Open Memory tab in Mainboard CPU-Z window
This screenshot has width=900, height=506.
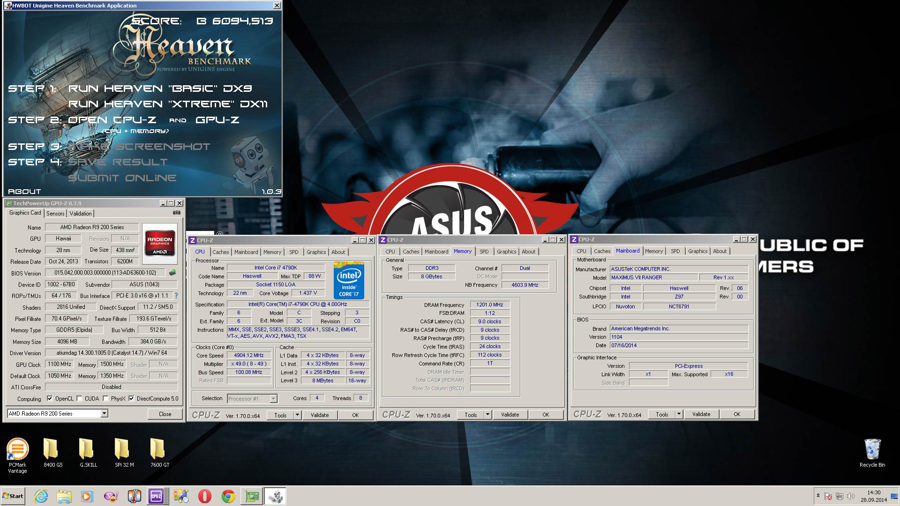pyautogui.click(x=654, y=251)
